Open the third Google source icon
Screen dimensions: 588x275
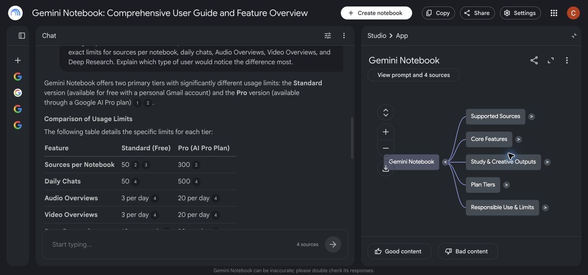pyautogui.click(x=18, y=109)
